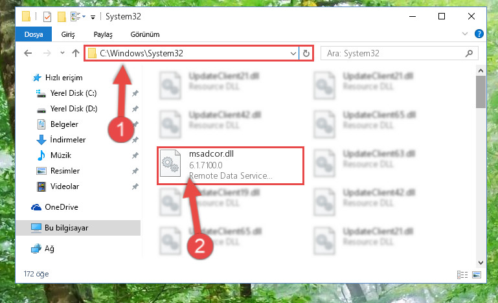Select the msadcor.dll file

tap(231, 166)
